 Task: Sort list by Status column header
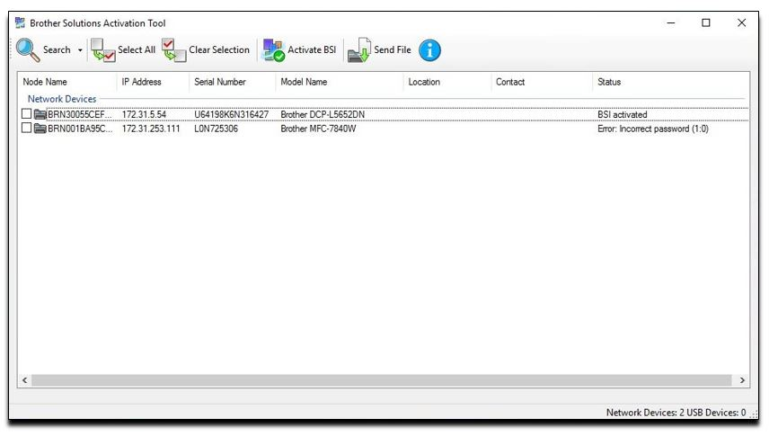[609, 82]
